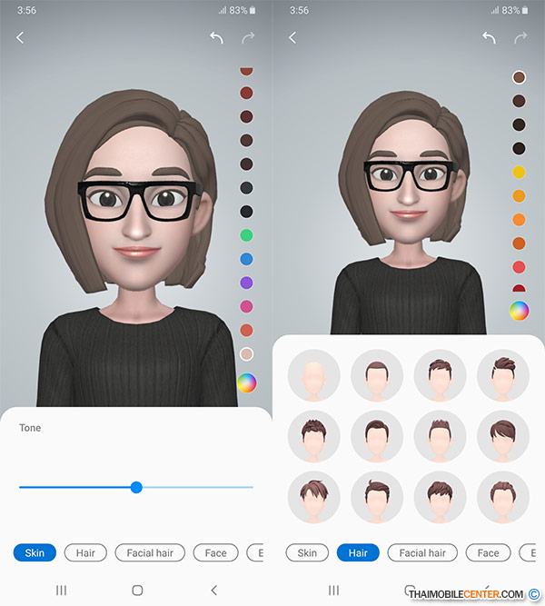This screenshot has height=606, width=545.
Task: Pick the red hair color swatch
Action: point(519,267)
